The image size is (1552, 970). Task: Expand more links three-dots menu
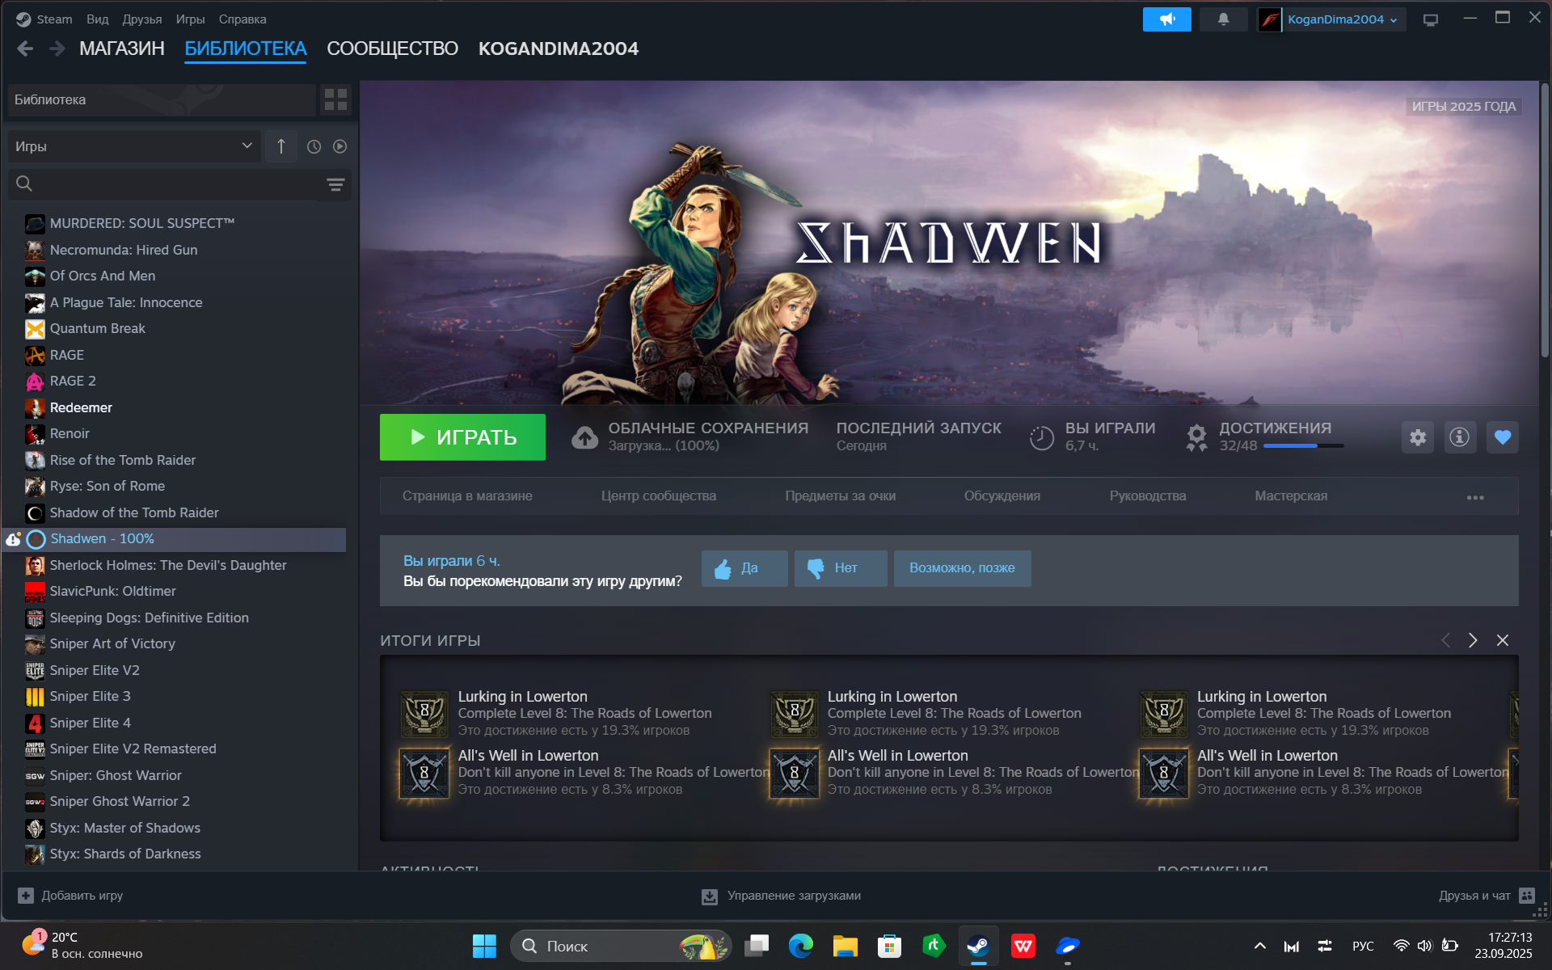1475,497
